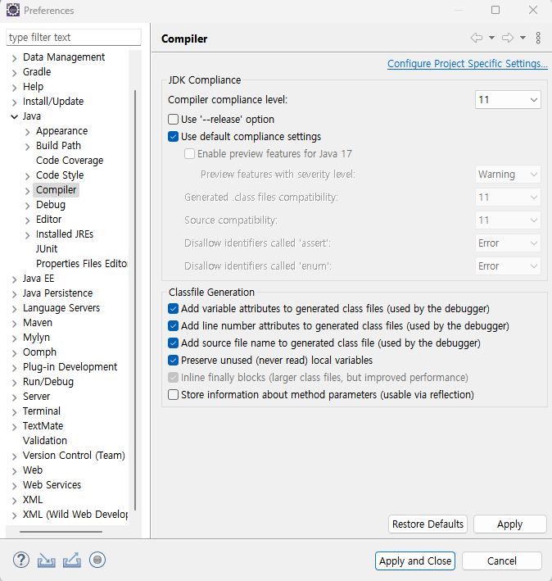The width and height of the screenshot is (552, 581).
Task: Expand the Data Management node arrow
Action: coord(15,58)
